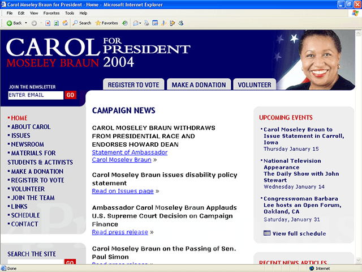This screenshot has height=272, width=362.
Task: Click the Enter Email newsletter field
Action: click(36, 95)
